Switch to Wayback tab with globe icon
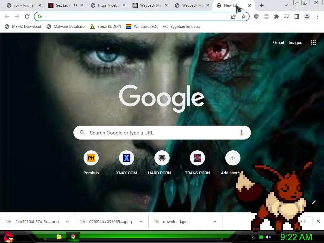The image size is (324, 243). (193, 5)
